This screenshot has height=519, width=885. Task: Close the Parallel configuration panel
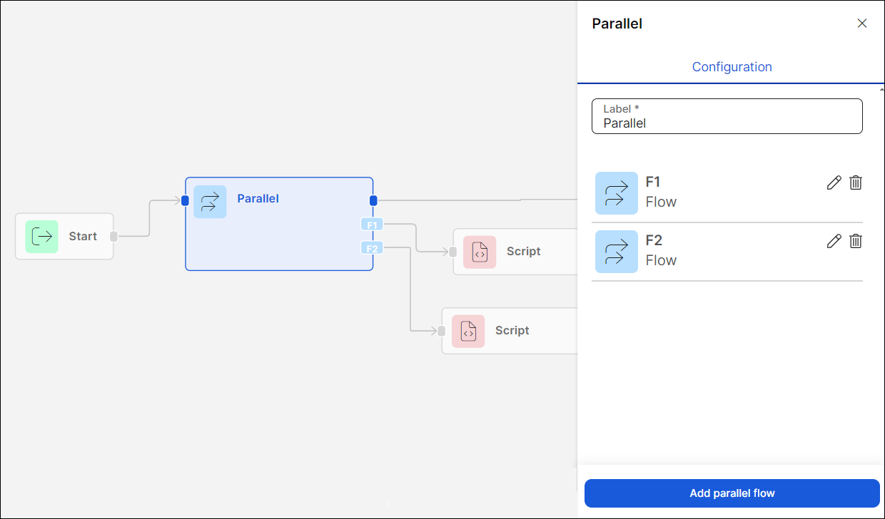pos(861,23)
